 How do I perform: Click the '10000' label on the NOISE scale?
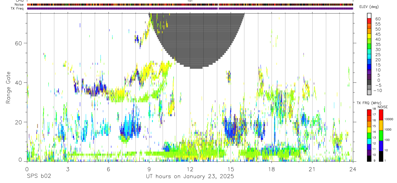pos(389,119)
